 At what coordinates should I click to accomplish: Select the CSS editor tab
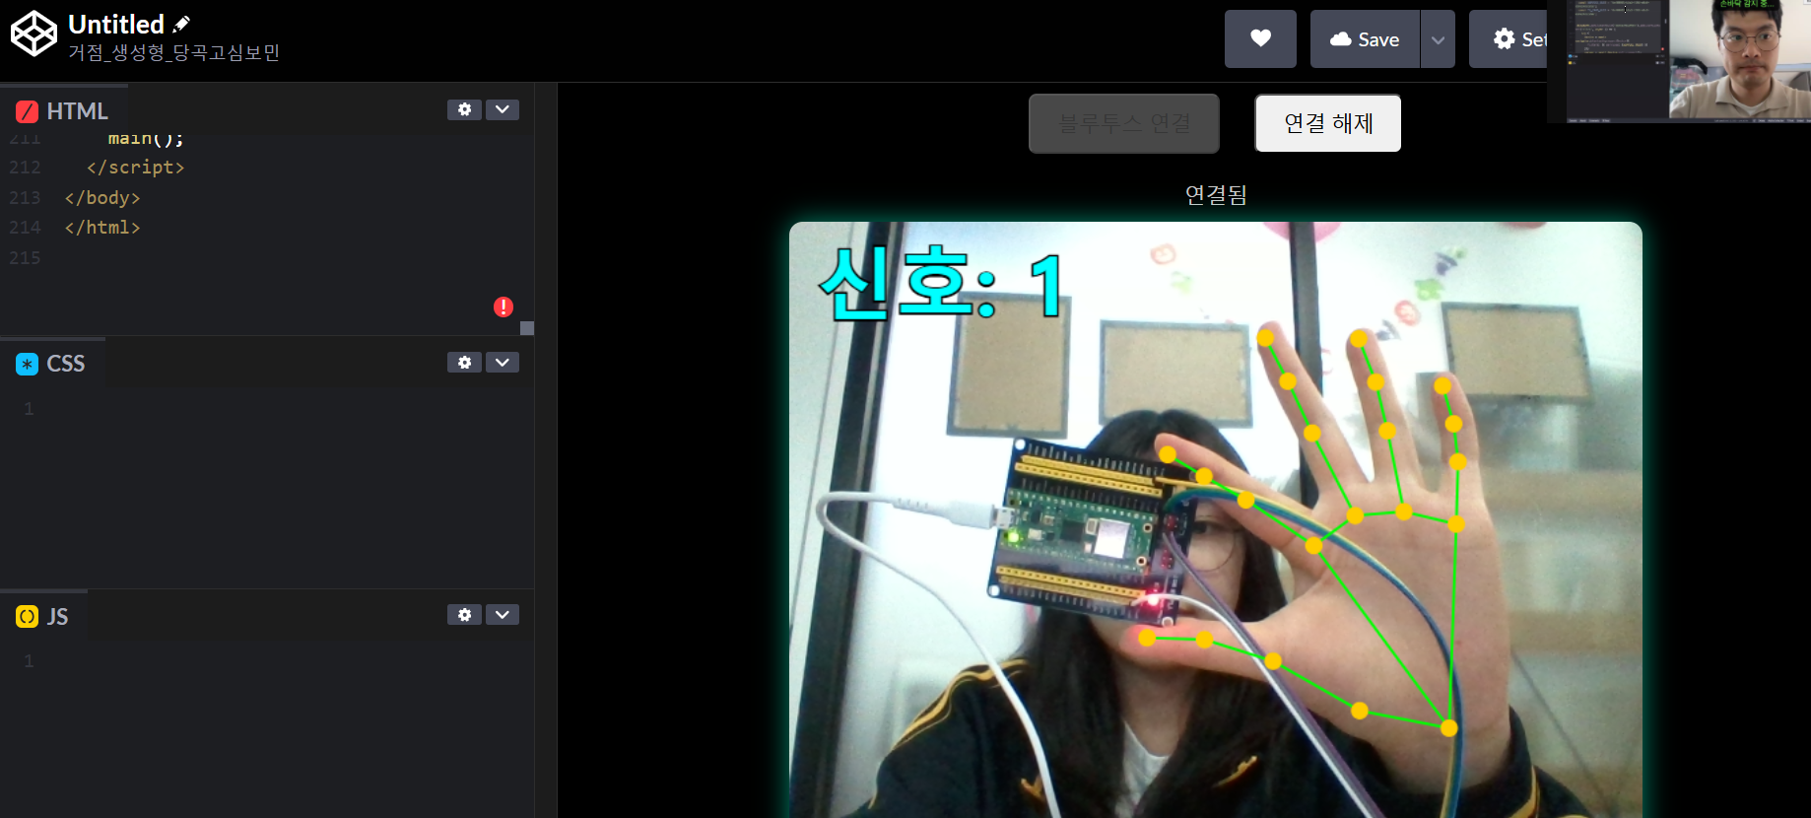pos(52,364)
